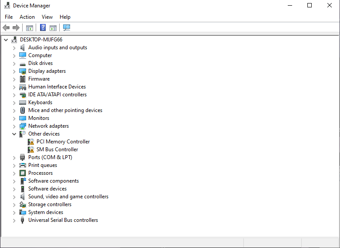Click Show/Hide Console Tree toolbar icon
Screen dimensions: 340x248
coord(30,28)
